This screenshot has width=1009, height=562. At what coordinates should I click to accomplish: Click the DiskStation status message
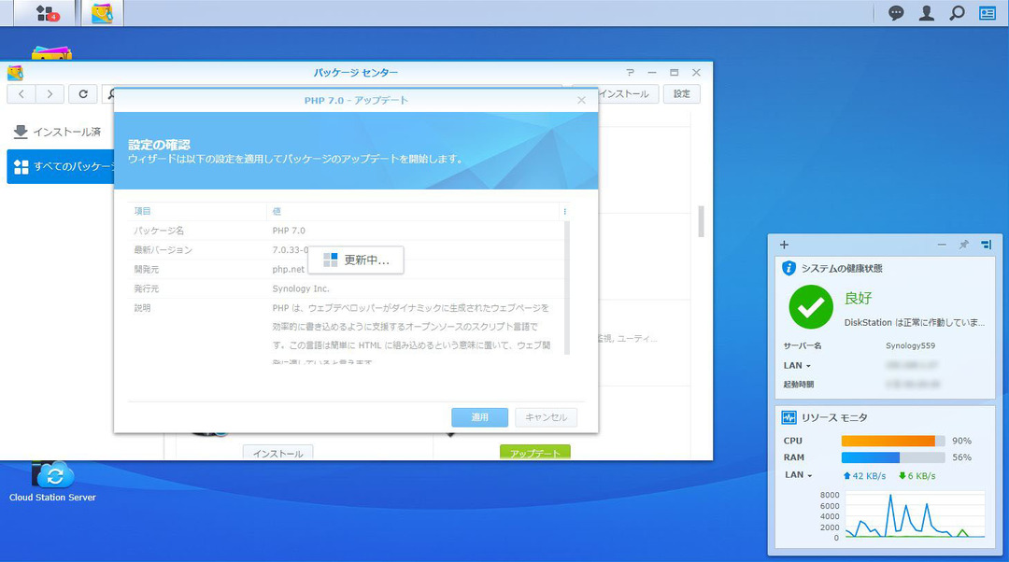click(x=915, y=322)
